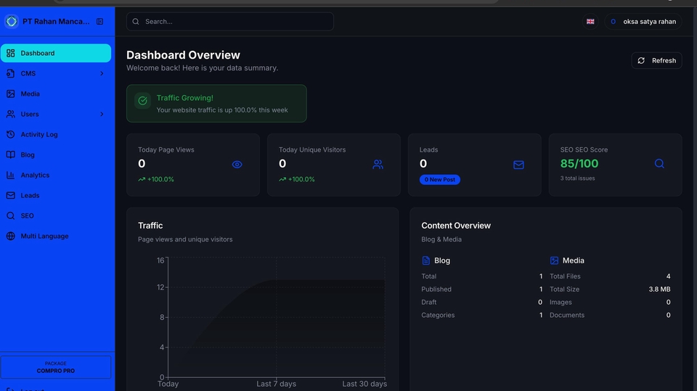Click the 0 New Post badge
The image size is (697, 391).
tap(440, 179)
